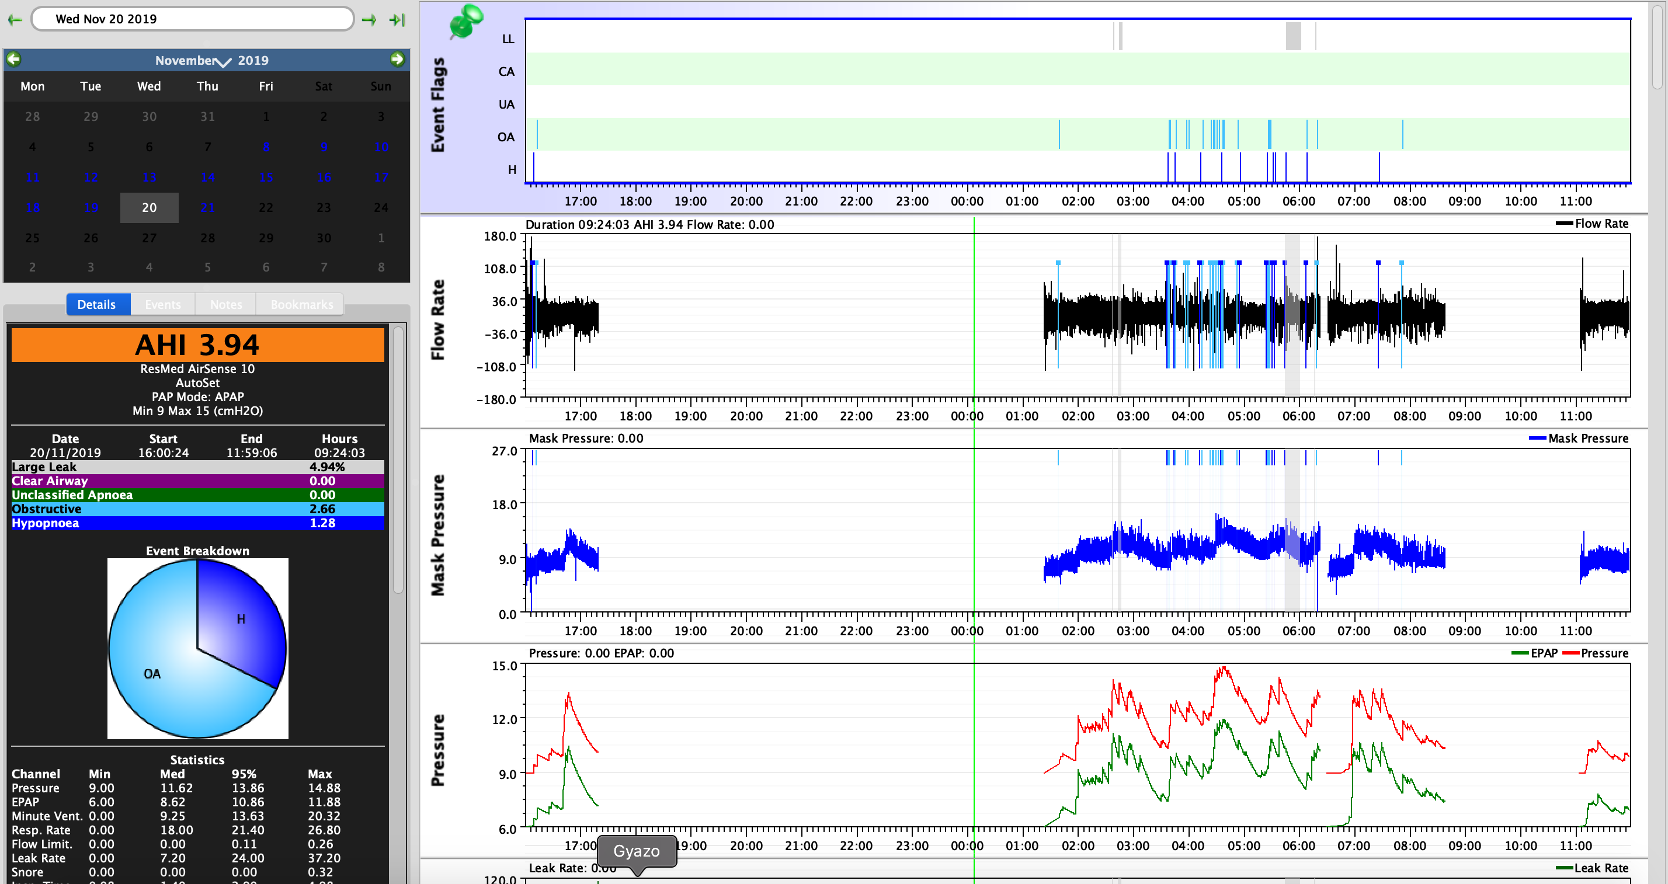1668x884 pixels.
Task: Toggle the Flow Rate legend line
Action: pyautogui.click(x=1564, y=223)
